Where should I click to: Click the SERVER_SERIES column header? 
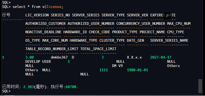click(86, 15)
